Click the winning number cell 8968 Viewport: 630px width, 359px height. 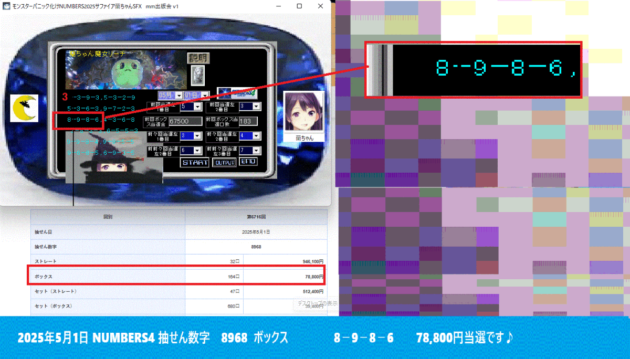tap(256, 246)
